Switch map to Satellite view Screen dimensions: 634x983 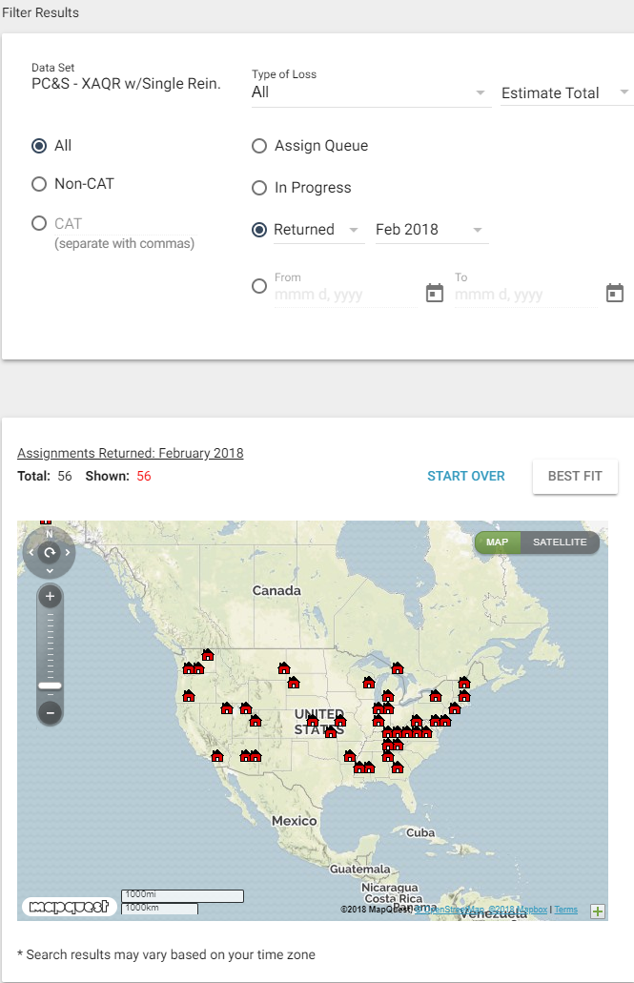click(x=560, y=543)
